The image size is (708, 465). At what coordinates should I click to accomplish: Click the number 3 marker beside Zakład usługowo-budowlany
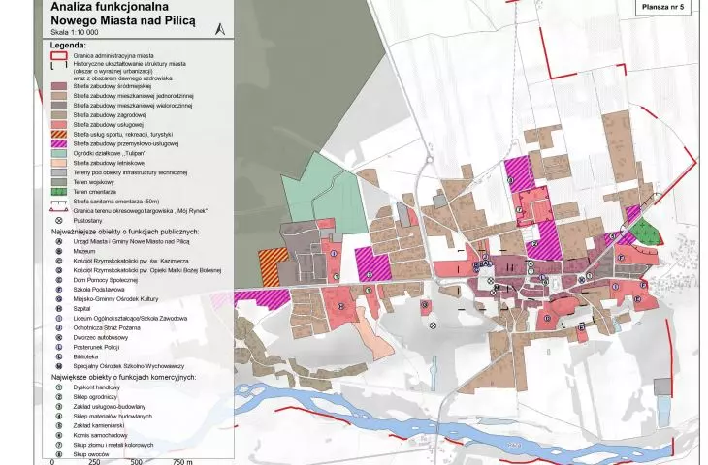[x=59, y=406]
